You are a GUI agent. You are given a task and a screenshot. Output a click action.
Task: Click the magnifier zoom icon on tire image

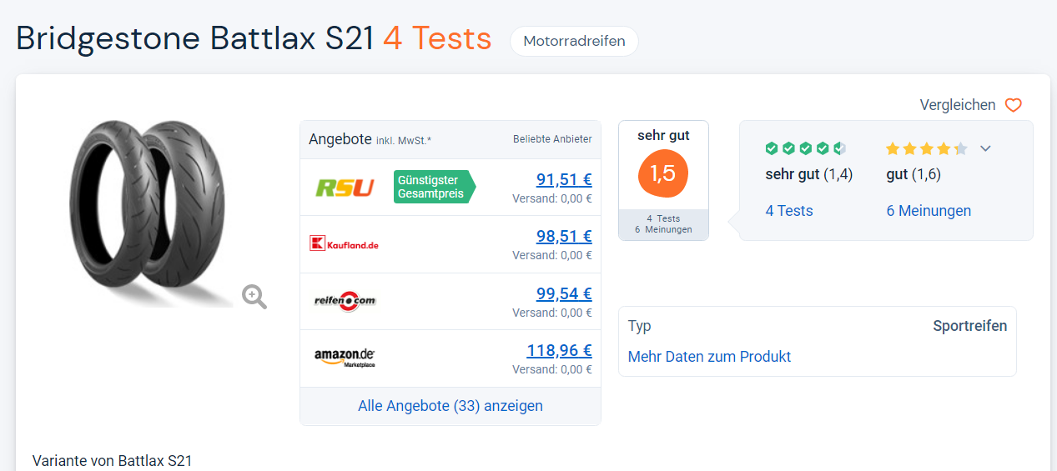coord(254,297)
